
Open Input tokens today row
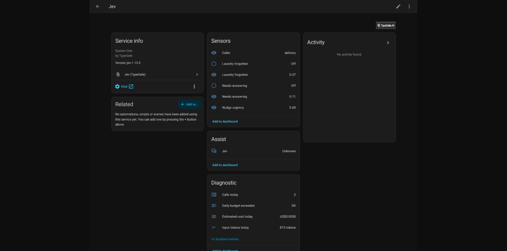coord(253,228)
